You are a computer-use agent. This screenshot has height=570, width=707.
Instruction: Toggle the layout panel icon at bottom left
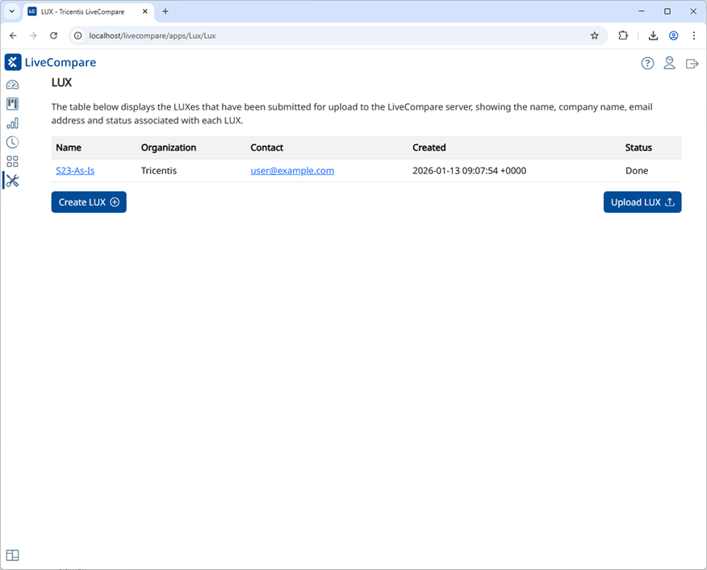click(13, 555)
